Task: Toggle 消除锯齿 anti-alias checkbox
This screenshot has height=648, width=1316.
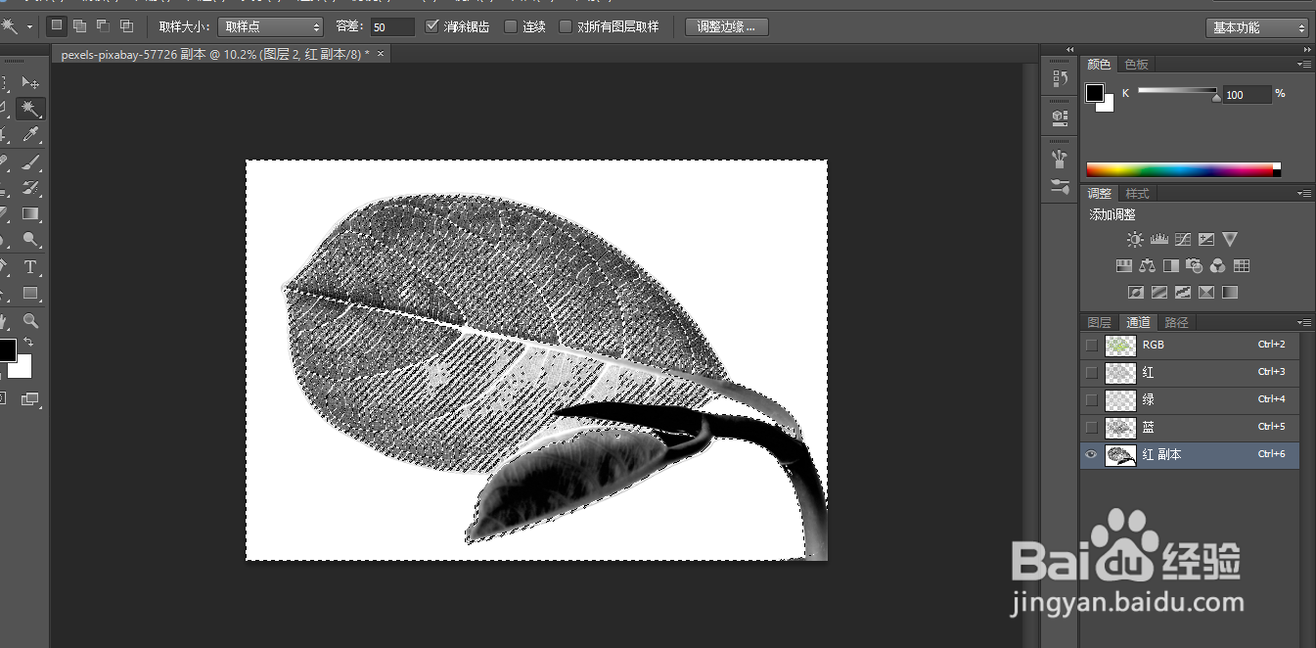Action: (432, 26)
